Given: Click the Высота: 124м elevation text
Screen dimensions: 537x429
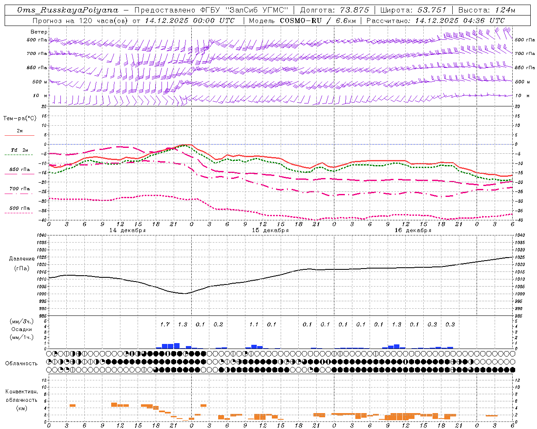Looking at the screenshot, I should 487,10.
